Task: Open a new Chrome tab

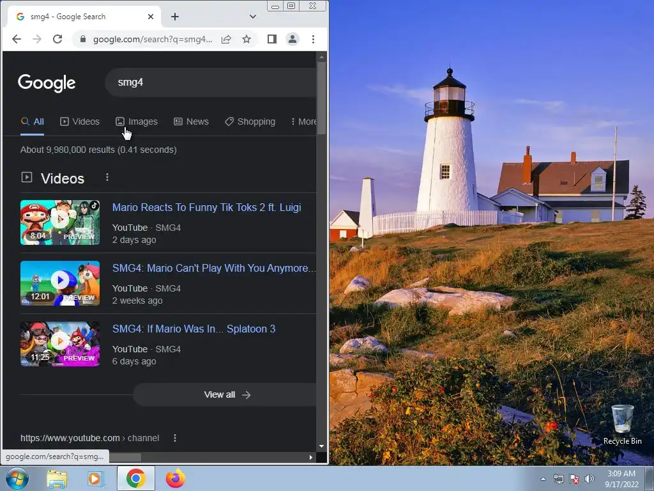Action: 175,17
